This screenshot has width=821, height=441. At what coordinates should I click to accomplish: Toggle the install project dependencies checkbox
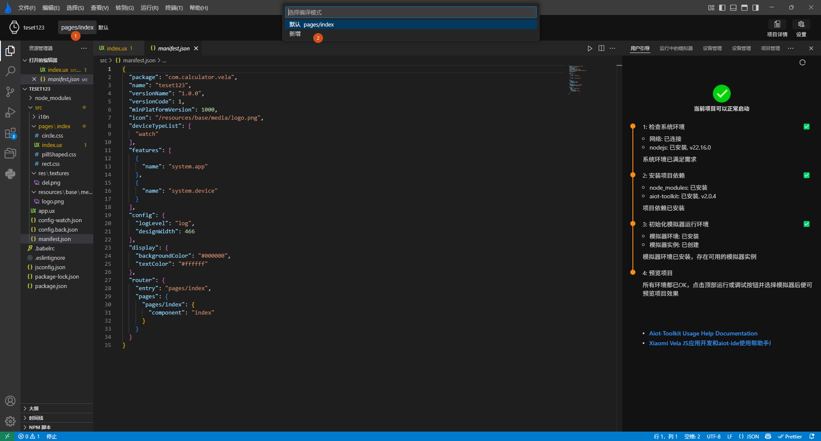coord(806,175)
